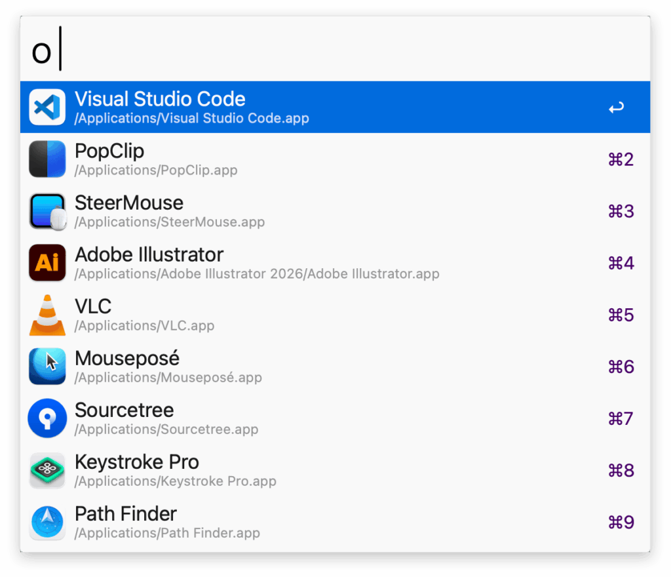Viewport: 671px width, 577px height.
Task: Click the /Applications/Keystroke Pro.app path text
Action: click(175, 481)
